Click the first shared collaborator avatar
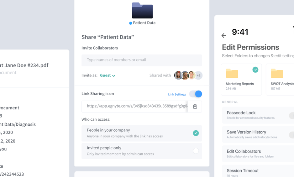The width and height of the screenshot is (294, 177). tap(178, 75)
